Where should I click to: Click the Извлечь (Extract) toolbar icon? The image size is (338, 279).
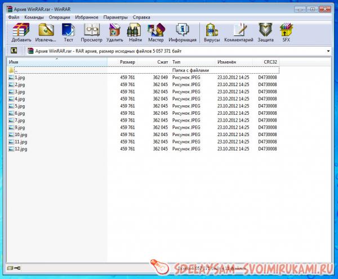tap(45, 31)
